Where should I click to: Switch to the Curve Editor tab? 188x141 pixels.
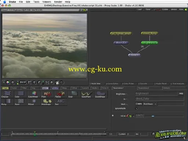click(x=113, y=84)
